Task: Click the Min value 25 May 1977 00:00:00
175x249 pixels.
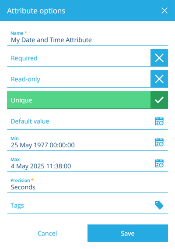Action: click(42, 145)
